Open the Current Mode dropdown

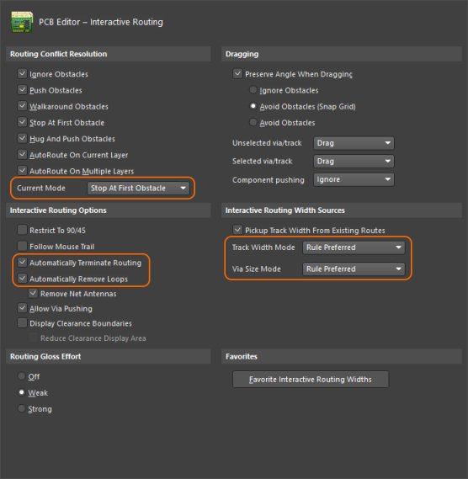(138, 189)
